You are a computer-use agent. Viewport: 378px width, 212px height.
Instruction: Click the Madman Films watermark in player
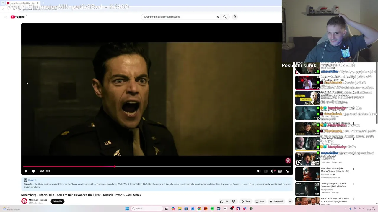(288, 160)
